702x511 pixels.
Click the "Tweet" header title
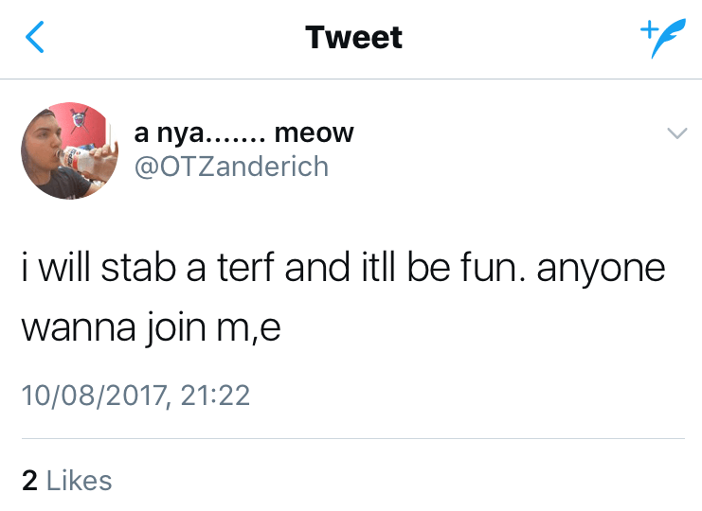pos(353,38)
